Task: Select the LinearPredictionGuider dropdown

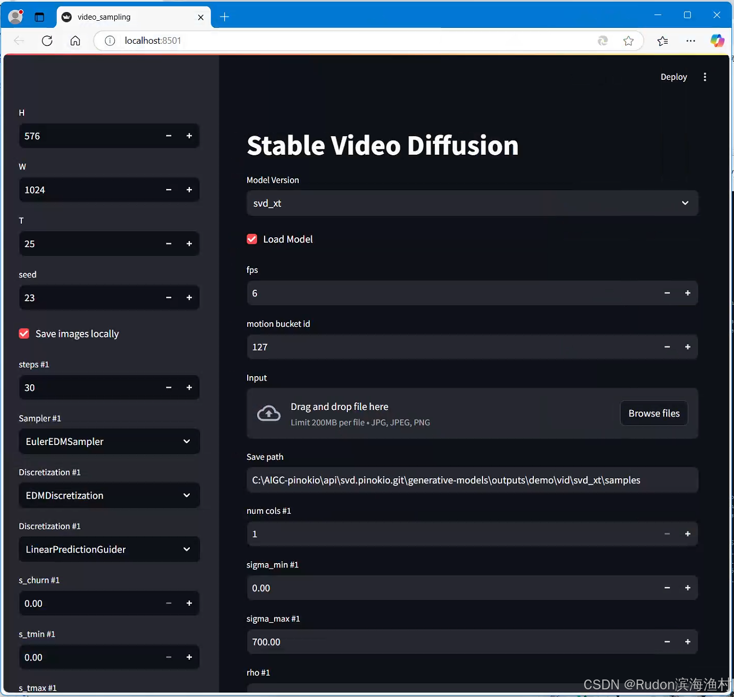Action: [x=109, y=549]
